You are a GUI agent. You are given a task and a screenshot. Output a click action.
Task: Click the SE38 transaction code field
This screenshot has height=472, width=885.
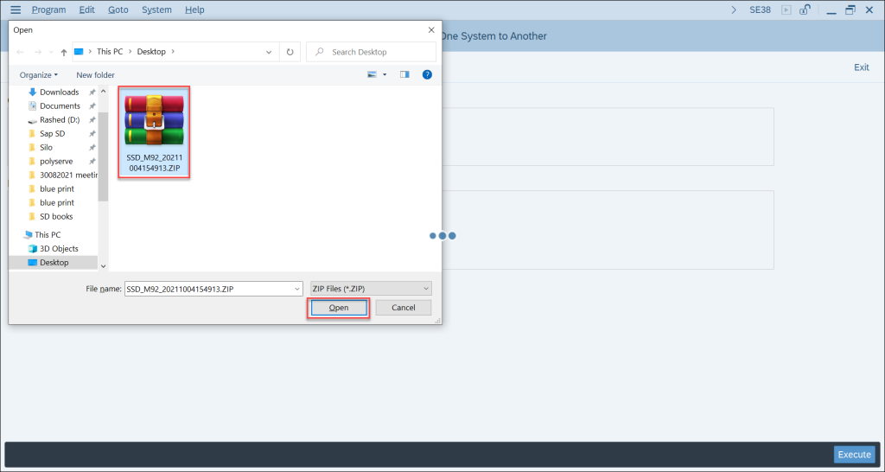pos(761,10)
